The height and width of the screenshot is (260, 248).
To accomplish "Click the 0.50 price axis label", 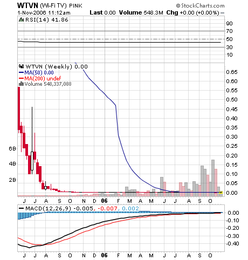I will (x=232, y=100).
